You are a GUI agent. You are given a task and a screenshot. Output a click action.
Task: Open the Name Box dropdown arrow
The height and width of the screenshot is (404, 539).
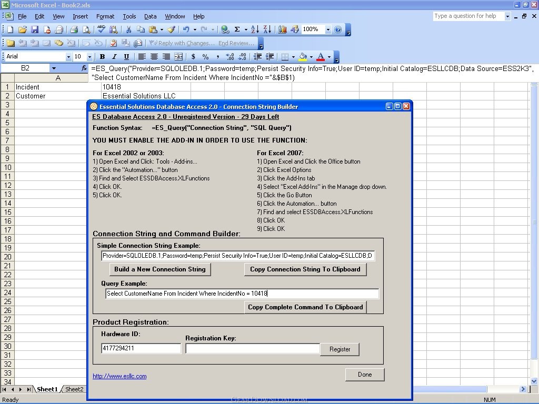pyautogui.click(x=54, y=68)
